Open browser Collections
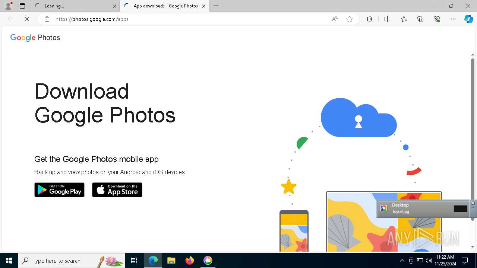This screenshot has height=268, width=477. pos(420,19)
